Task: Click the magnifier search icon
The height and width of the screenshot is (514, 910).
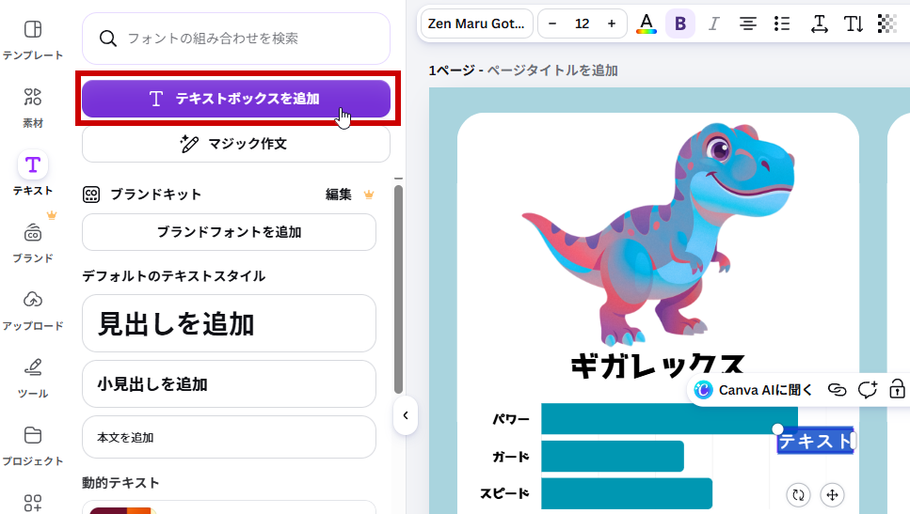Action: point(108,39)
